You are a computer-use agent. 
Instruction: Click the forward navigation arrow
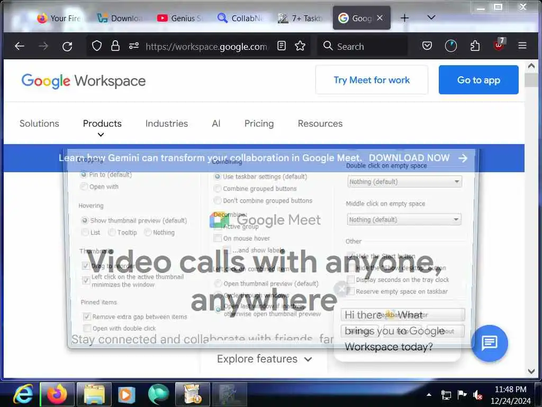[43, 46]
